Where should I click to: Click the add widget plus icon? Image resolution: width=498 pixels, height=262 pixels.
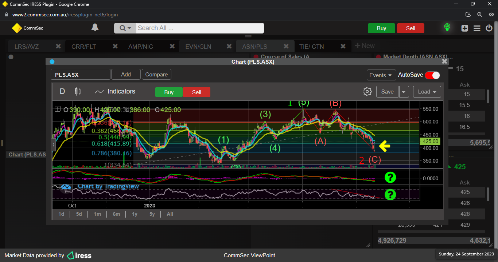(464, 28)
